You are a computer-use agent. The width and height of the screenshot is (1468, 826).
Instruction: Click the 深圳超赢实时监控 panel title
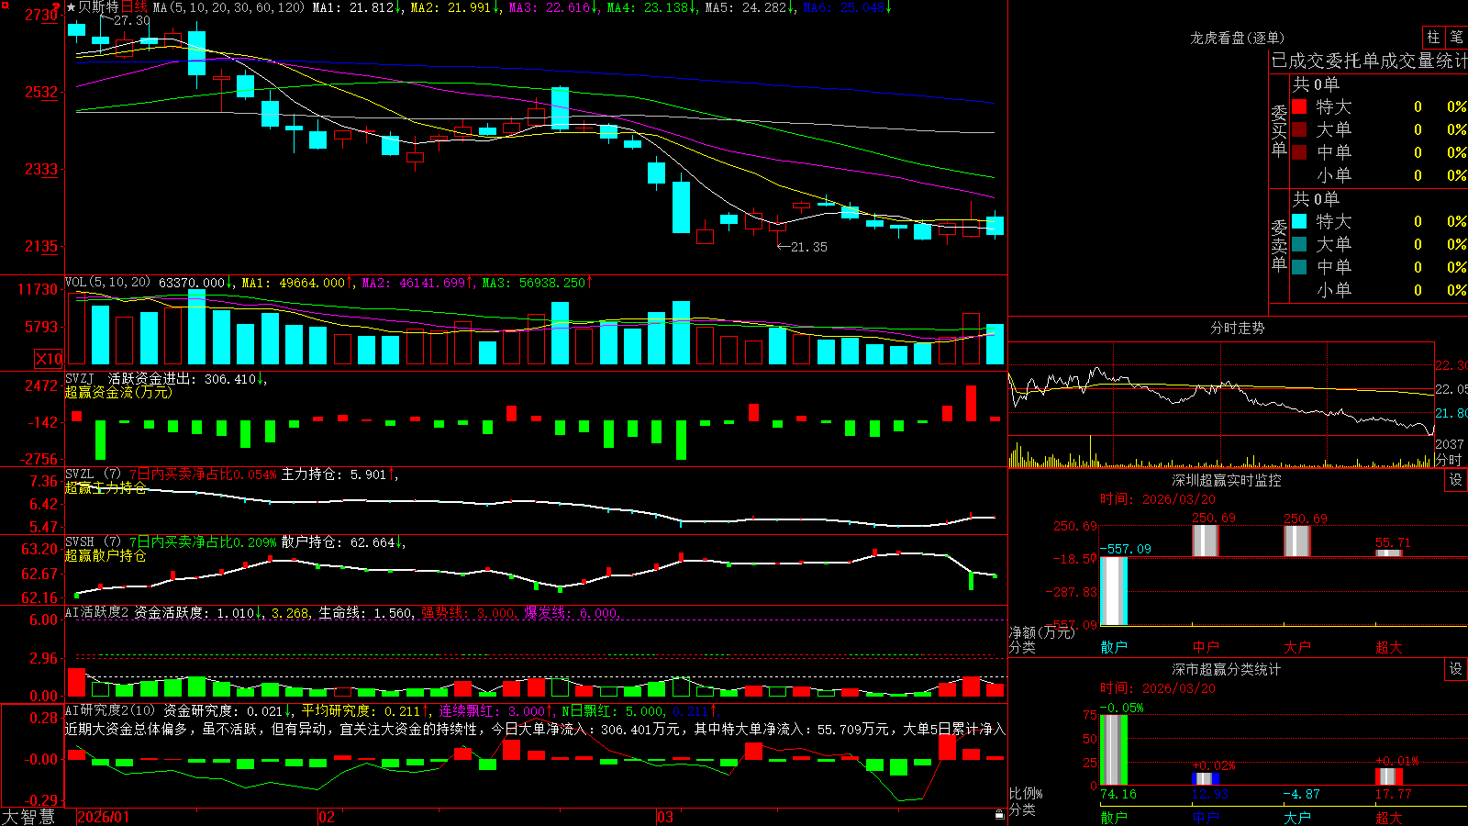point(1226,480)
